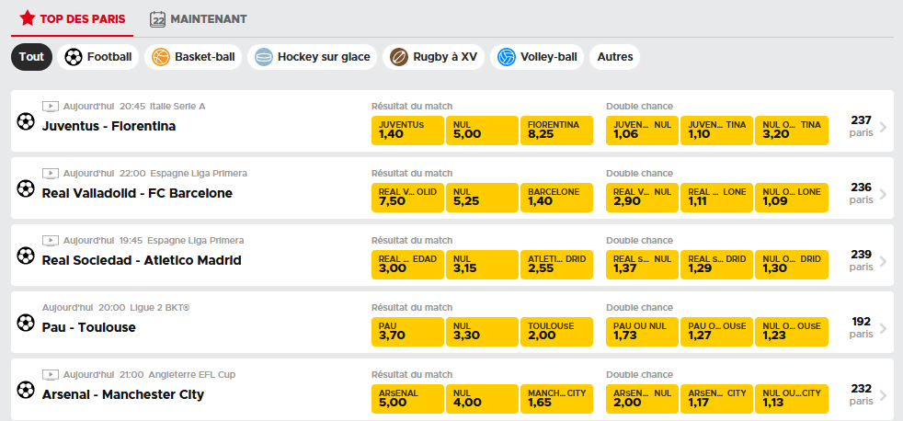Expand the Juventus - Fiorentina bets with chevron
The image size is (903, 421).
(884, 127)
